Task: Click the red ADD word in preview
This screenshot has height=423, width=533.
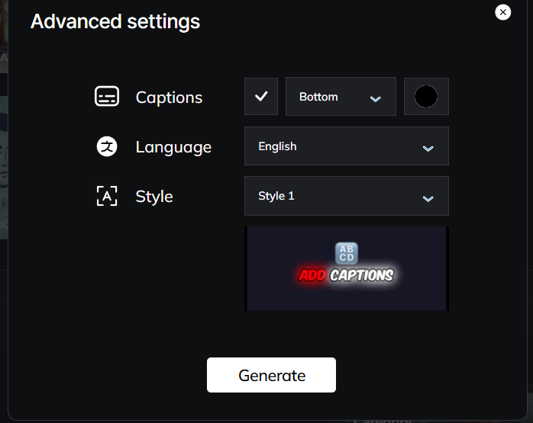Action: [x=312, y=275]
